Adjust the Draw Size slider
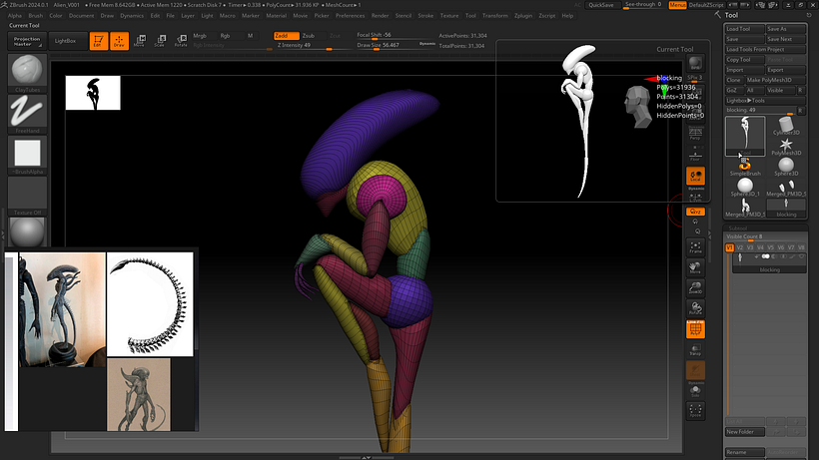 point(387,45)
